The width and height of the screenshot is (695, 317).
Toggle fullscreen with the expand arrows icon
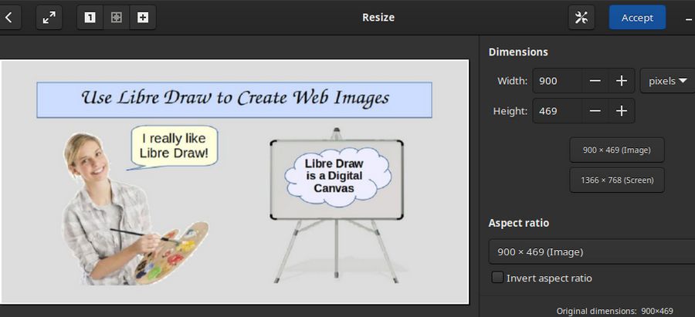pos(49,18)
